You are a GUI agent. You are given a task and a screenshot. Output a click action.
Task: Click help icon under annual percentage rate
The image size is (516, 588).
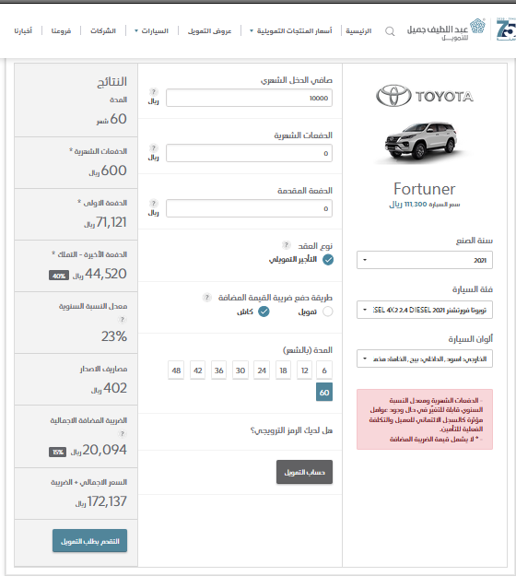[122, 320]
